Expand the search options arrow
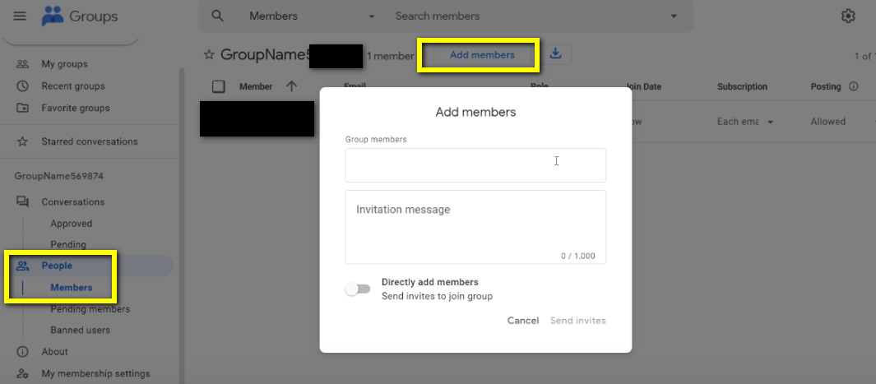Image resolution: width=876 pixels, height=384 pixels. (x=674, y=16)
